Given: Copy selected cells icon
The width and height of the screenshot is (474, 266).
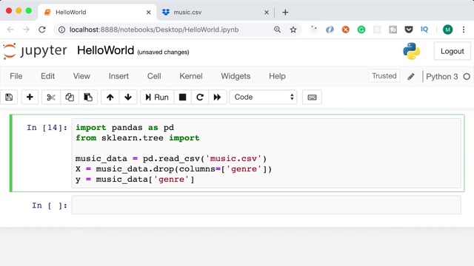Looking at the screenshot, I should tap(70, 97).
